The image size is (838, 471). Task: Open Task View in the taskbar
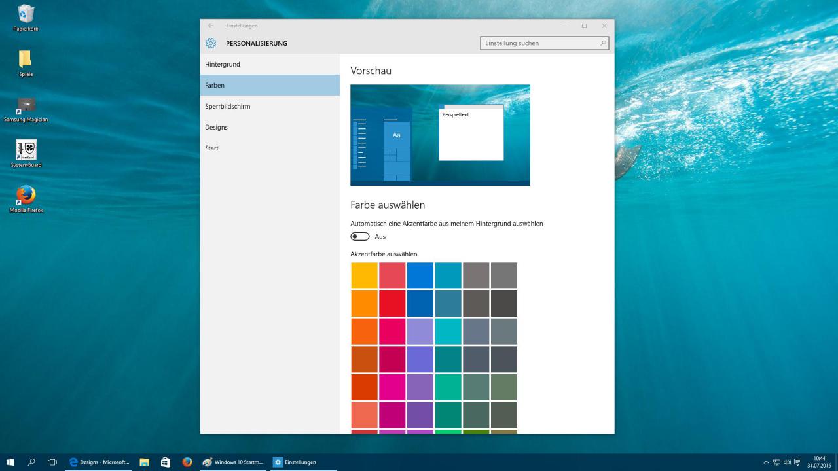click(52, 462)
